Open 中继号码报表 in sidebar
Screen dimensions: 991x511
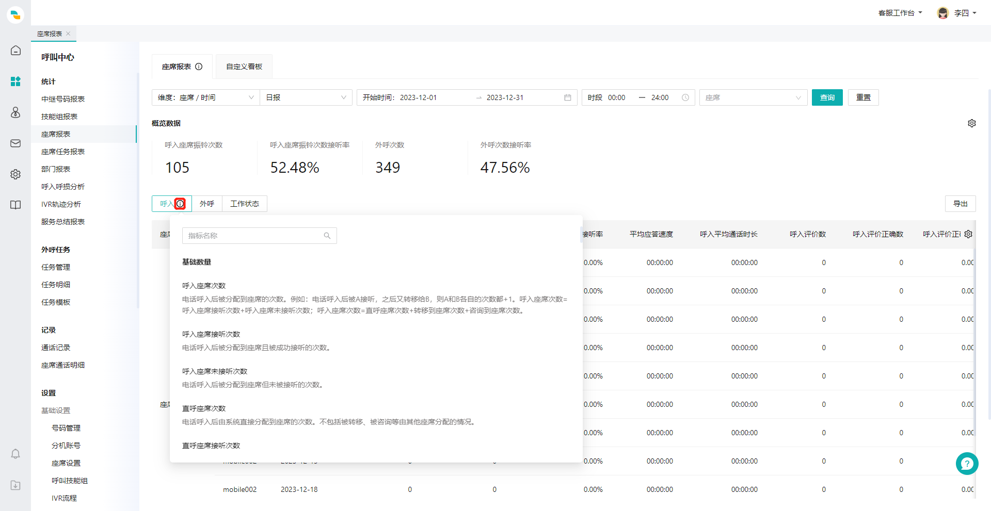[63, 99]
